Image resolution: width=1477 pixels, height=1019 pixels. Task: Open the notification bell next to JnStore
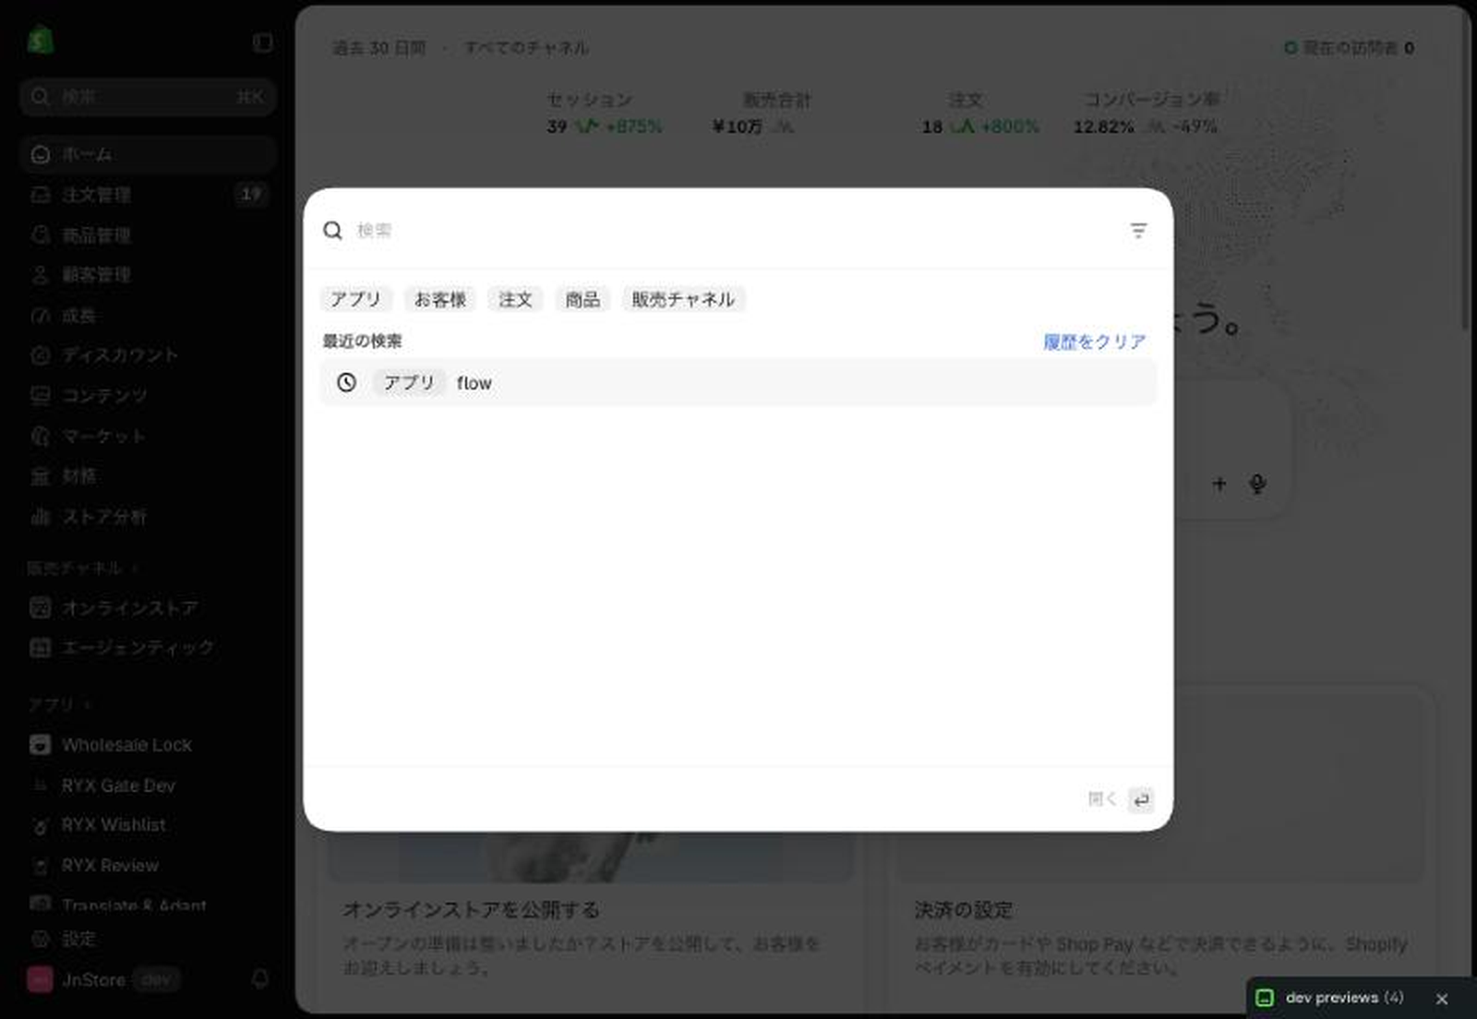(260, 978)
